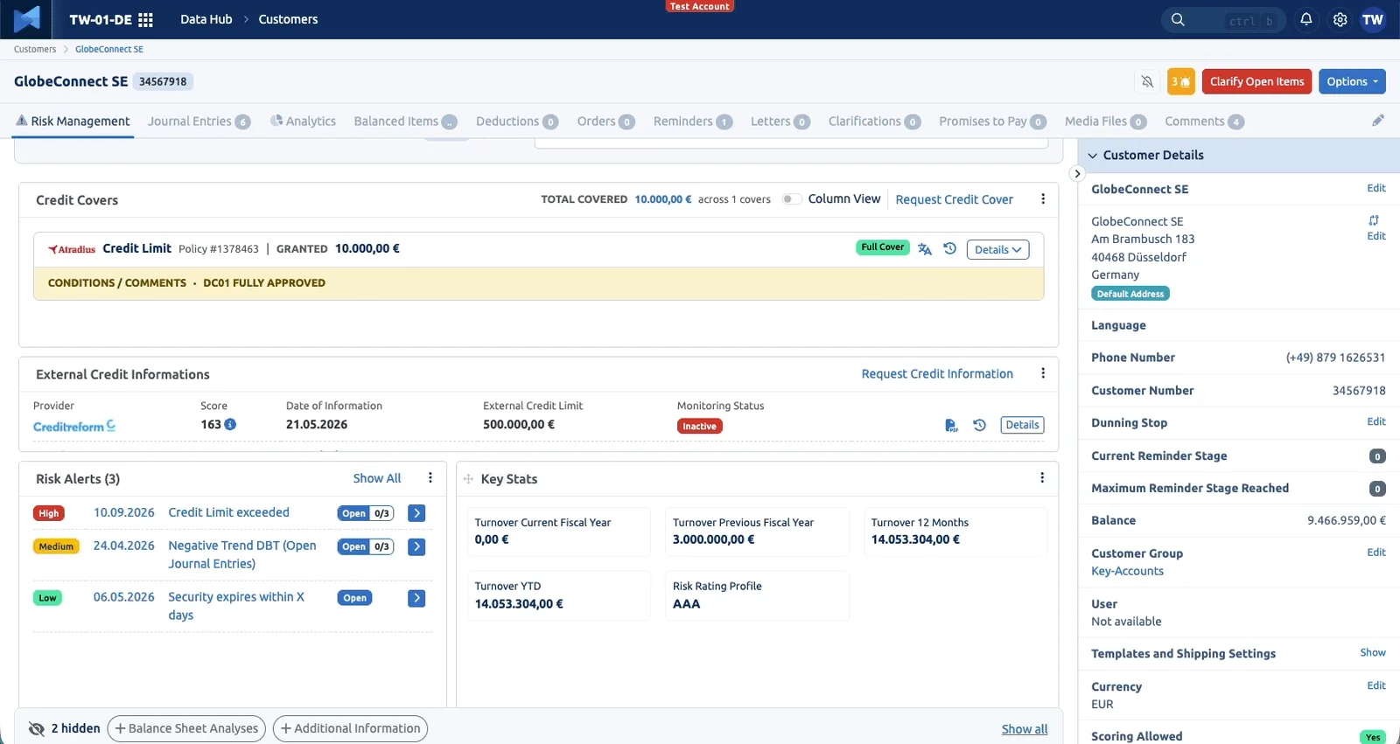Click the 2 hidden sections eye icon

pyautogui.click(x=37, y=729)
